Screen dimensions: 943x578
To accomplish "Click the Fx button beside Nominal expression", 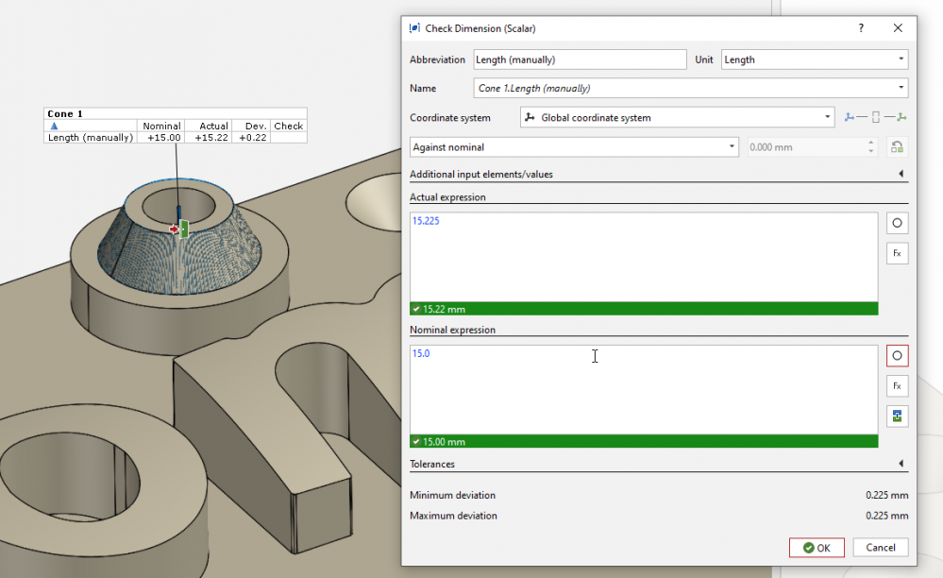I will tap(897, 385).
